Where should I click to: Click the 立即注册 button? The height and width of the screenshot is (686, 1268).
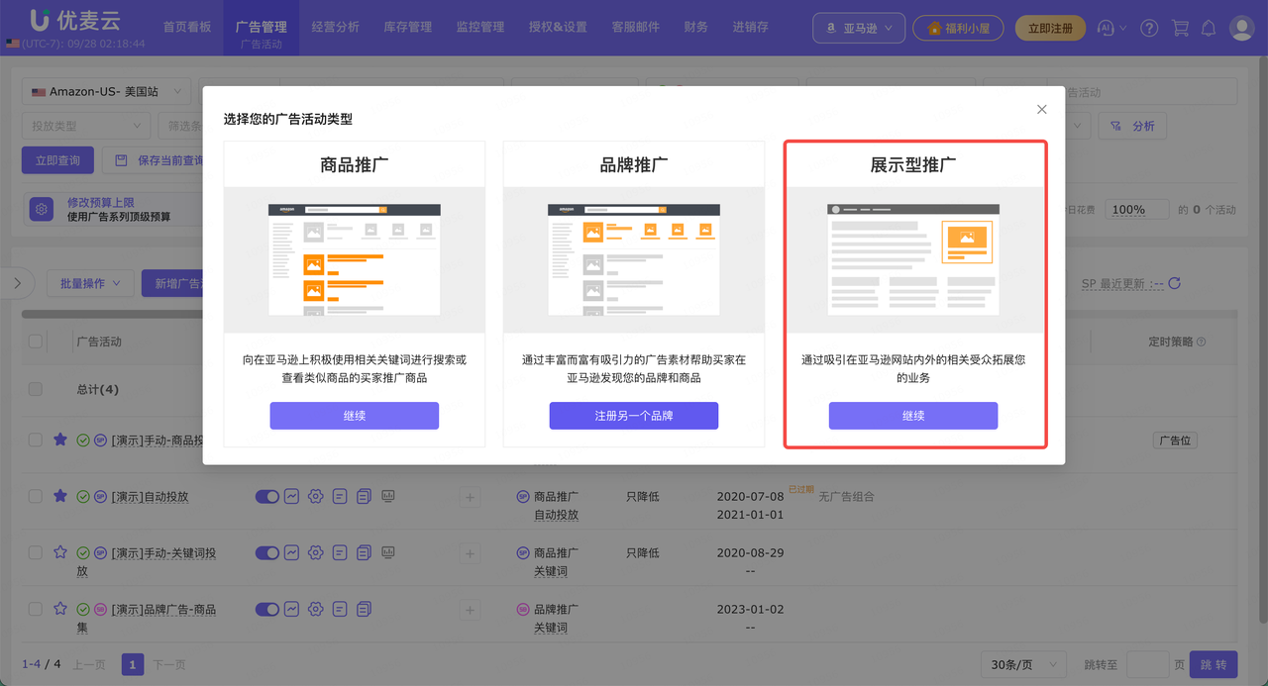(x=1050, y=29)
